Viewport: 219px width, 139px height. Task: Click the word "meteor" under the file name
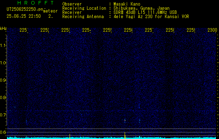[x=50, y=11]
